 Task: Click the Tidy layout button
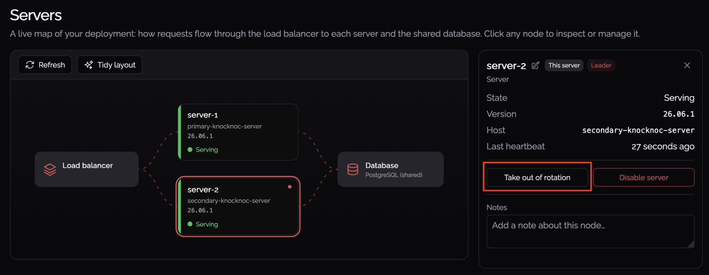pyautogui.click(x=110, y=65)
